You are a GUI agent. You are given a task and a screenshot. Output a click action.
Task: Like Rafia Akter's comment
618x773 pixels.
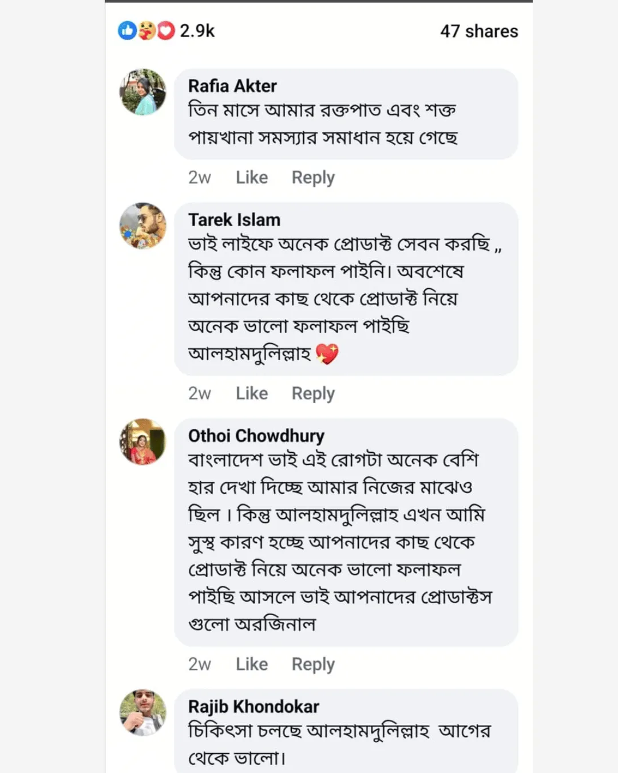tap(252, 178)
